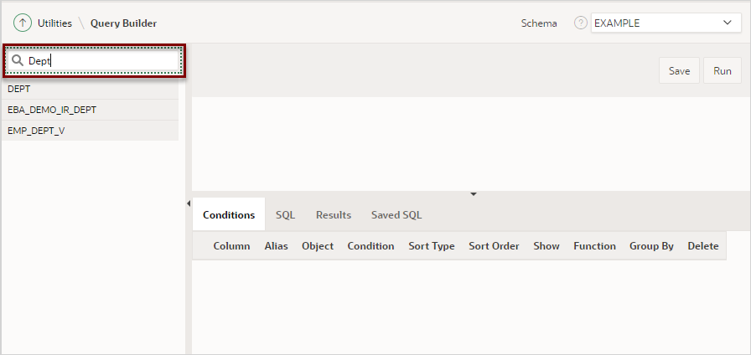Click the magnifier icon in search box
The height and width of the screenshot is (355, 751).
18,60
